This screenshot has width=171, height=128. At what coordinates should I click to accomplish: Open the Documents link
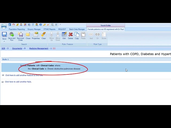coord(17,48)
